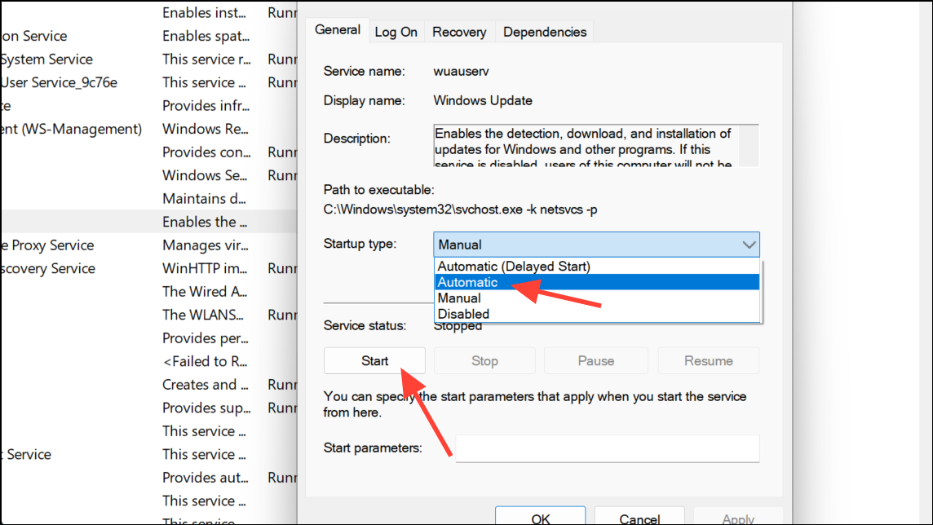This screenshot has width=933, height=525.
Task: Click 'Windows Se...' description cell
Action: tap(205, 175)
